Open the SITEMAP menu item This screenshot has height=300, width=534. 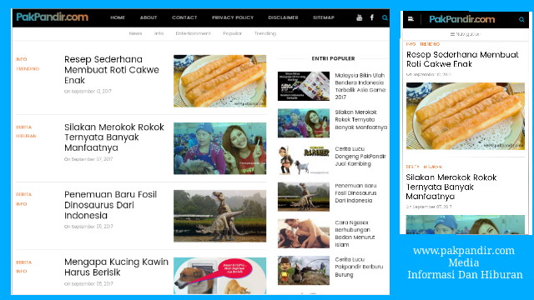coord(324,17)
